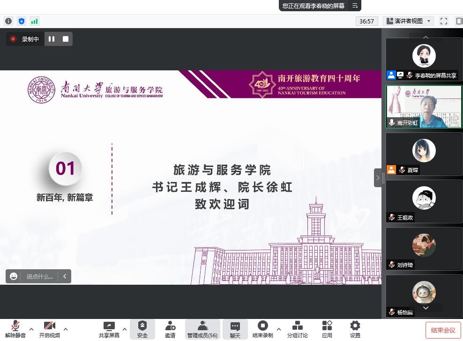Open the Chat (聊天) panel
Viewport: 463px width, 341px height.
pos(235,329)
